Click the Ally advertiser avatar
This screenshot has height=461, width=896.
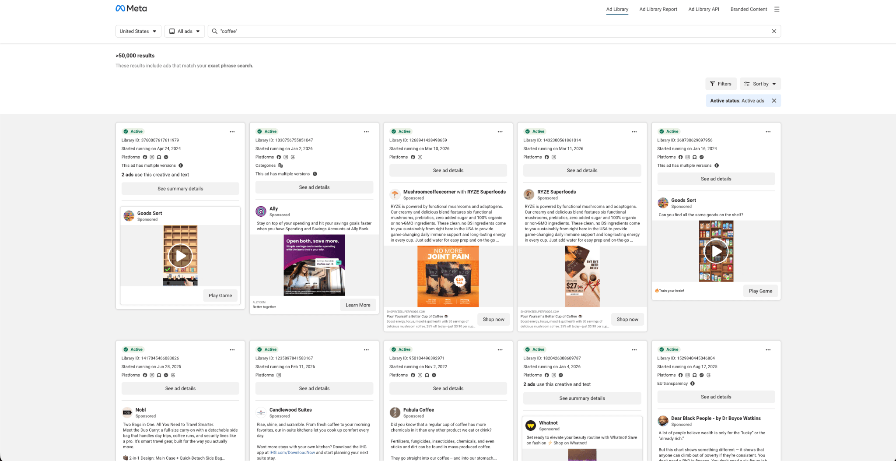(x=261, y=211)
